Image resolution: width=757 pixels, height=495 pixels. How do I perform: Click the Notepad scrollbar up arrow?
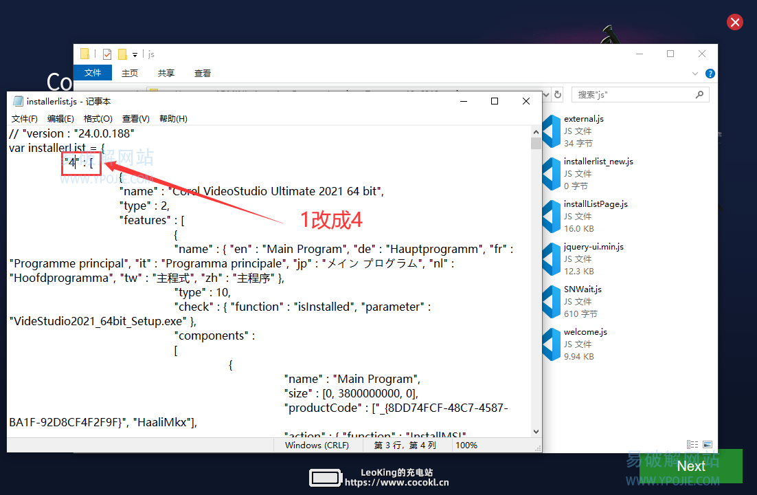[x=536, y=131]
